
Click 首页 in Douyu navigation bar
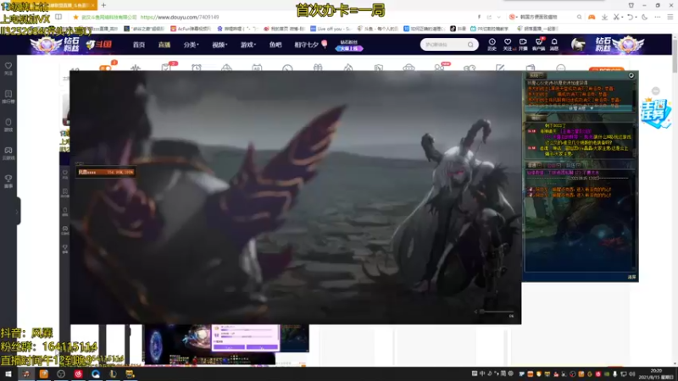138,45
